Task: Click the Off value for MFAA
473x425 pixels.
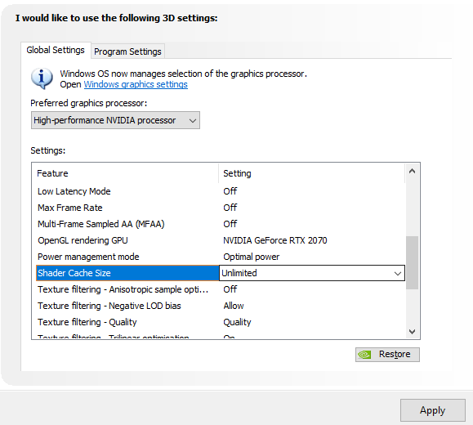Action: click(x=230, y=224)
